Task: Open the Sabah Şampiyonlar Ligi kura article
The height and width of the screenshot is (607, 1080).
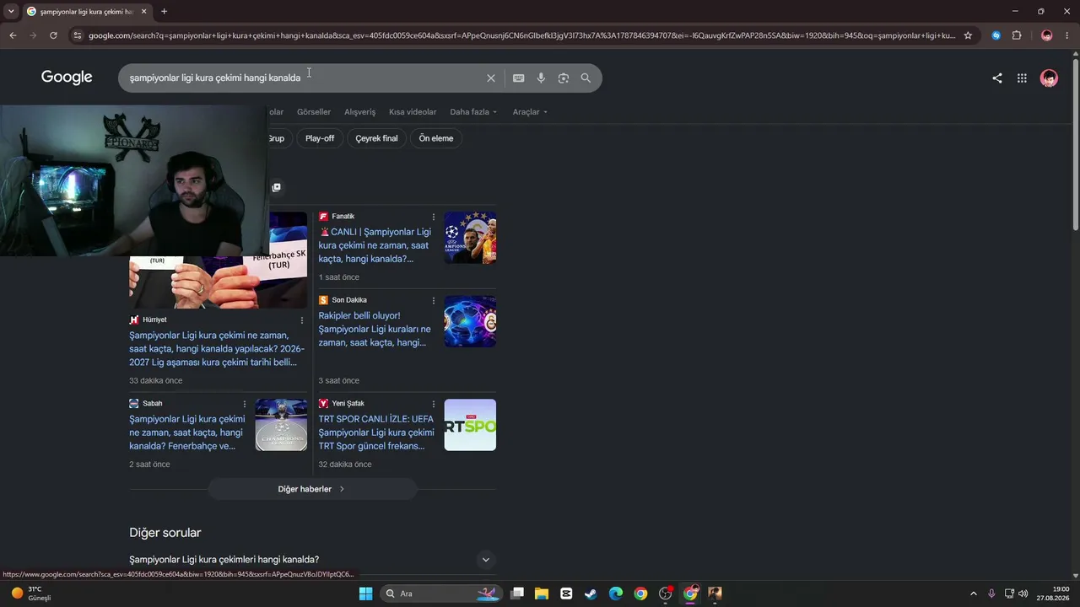Action: click(x=187, y=432)
